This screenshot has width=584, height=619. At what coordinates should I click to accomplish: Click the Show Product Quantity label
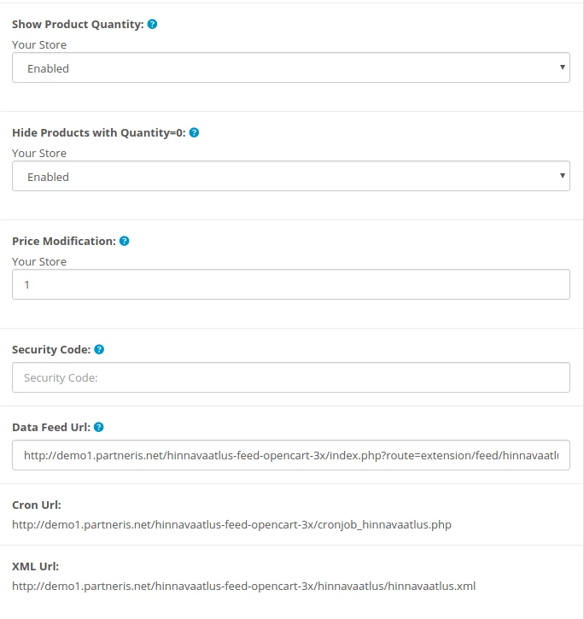(x=78, y=25)
